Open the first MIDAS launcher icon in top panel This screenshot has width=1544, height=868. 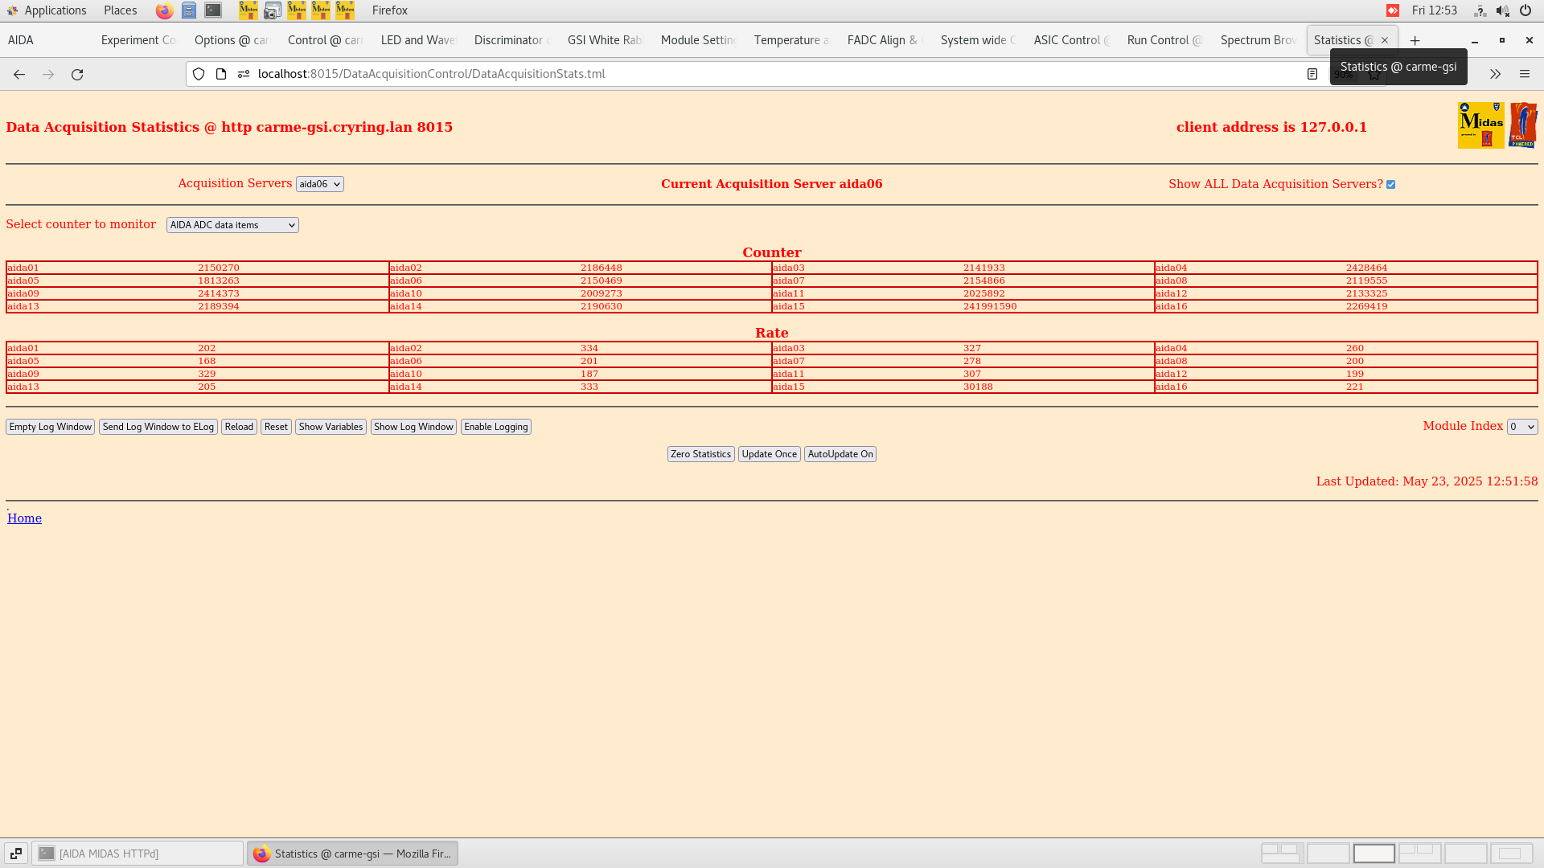tap(248, 10)
